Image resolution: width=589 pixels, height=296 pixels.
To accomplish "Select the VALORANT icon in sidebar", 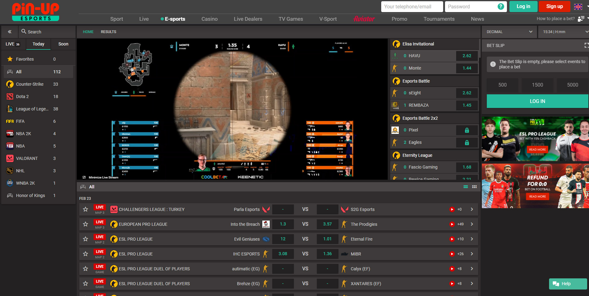I will tap(10, 158).
